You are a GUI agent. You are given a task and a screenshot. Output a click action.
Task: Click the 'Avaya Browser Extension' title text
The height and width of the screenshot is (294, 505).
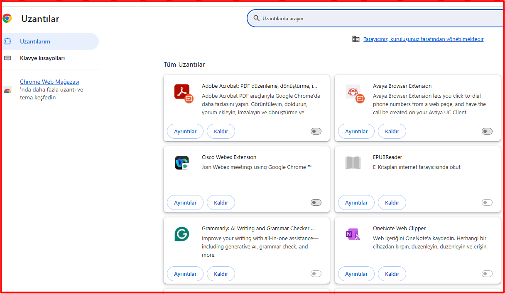point(402,86)
